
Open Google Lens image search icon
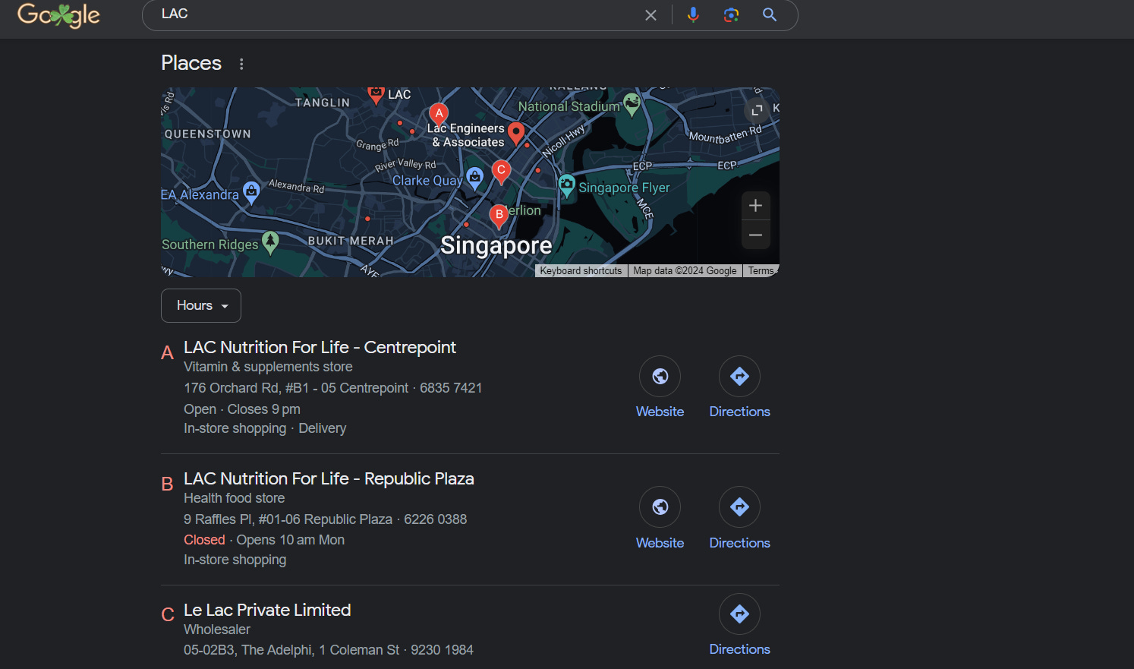pos(731,15)
